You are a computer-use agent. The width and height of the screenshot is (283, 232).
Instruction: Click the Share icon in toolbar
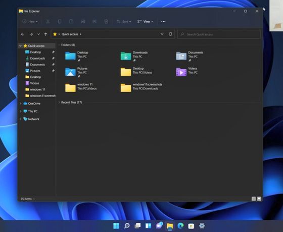pyautogui.click(x=95, y=22)
